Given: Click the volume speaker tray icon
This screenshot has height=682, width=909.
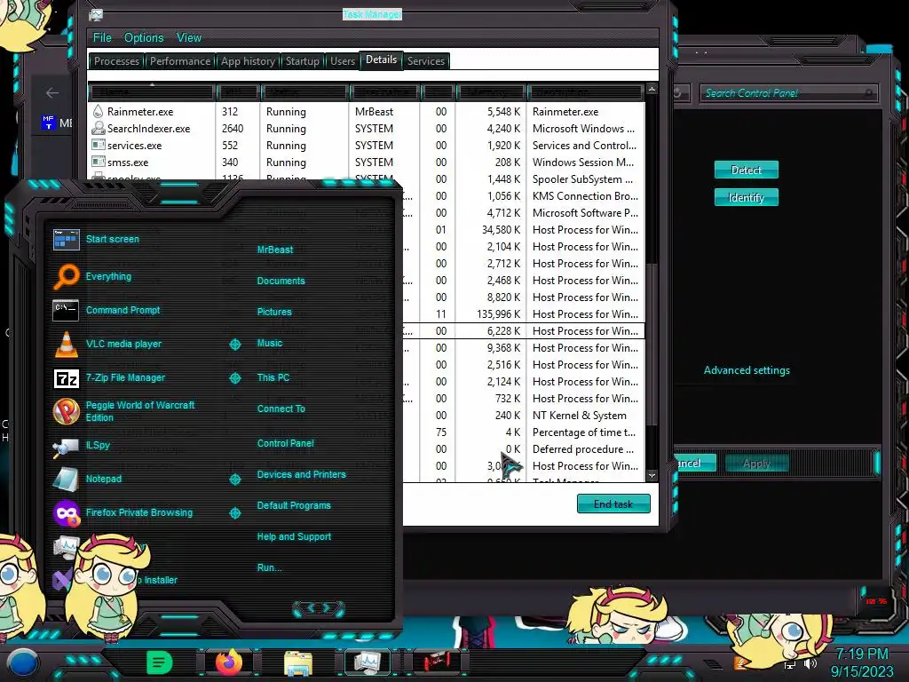Looking at the screenshot, I should (810, 664).
